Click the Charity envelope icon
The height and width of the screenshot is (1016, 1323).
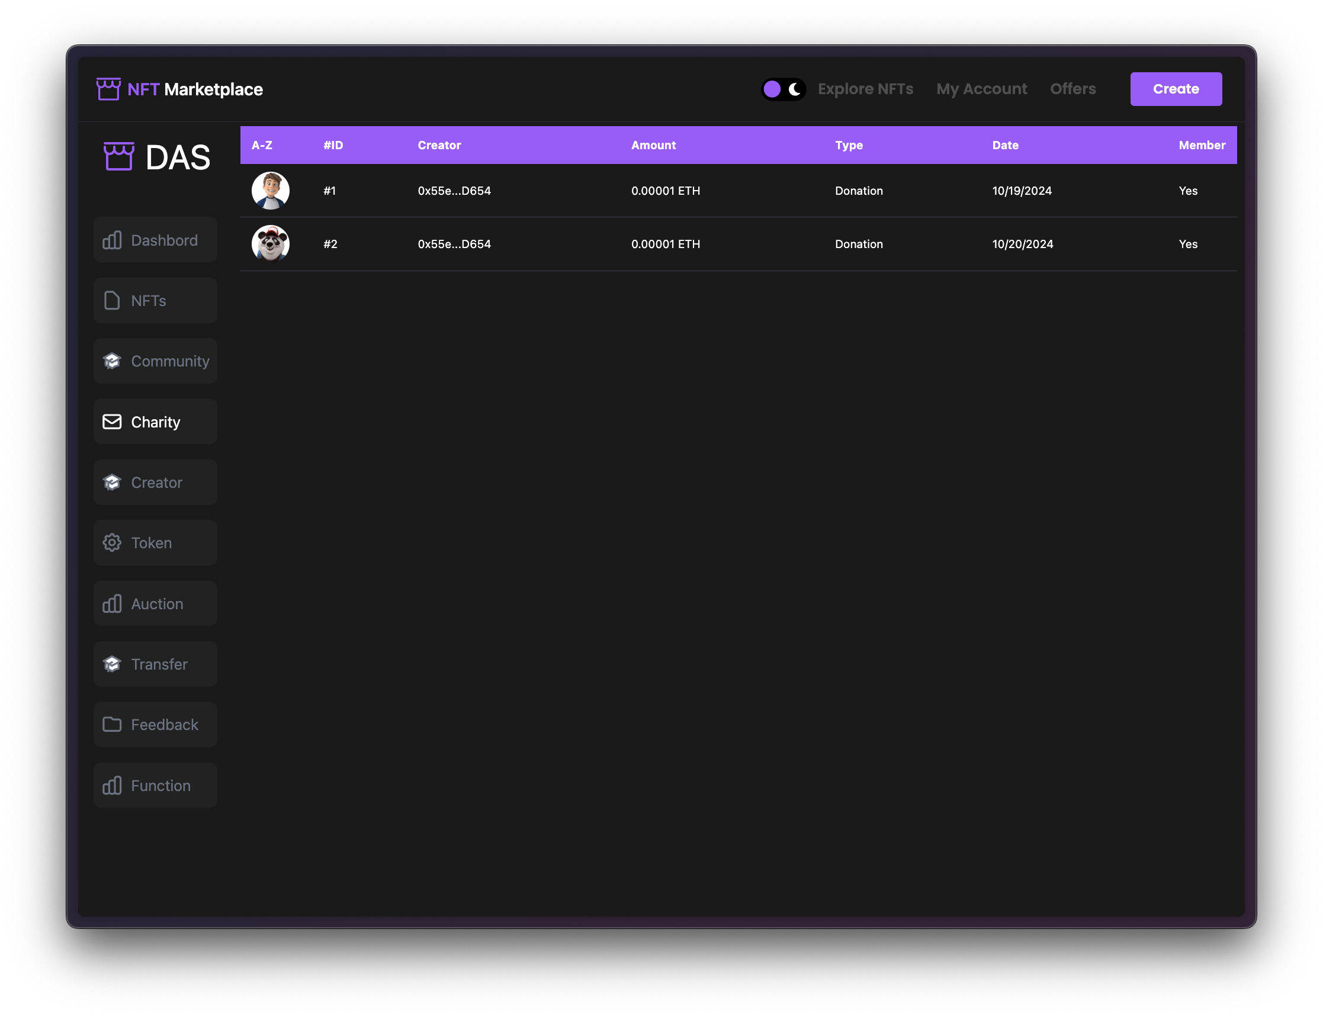click(112, 422)
